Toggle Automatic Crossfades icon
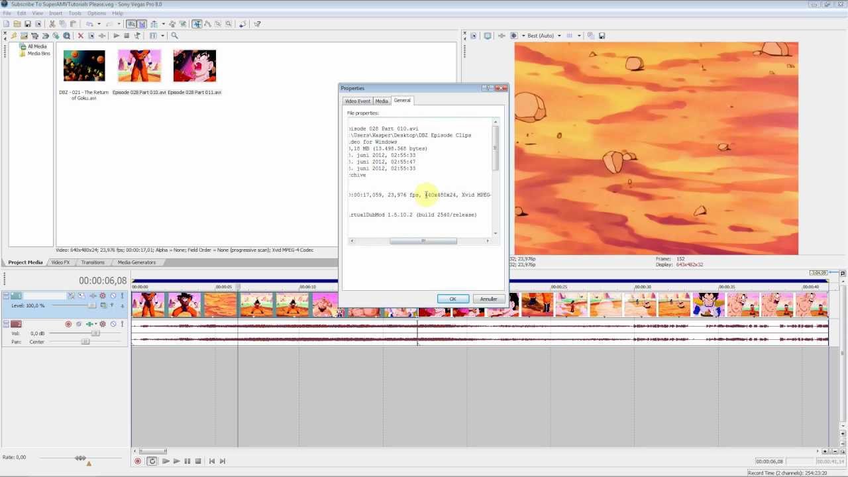The width and height of the screenshot is (848, 477). pyautogui.click(x=142, y=24)
